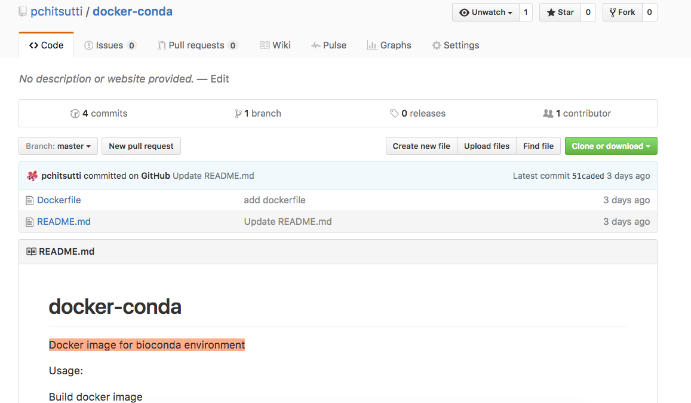Click the star icon on Star button

(x=551, y=13)
